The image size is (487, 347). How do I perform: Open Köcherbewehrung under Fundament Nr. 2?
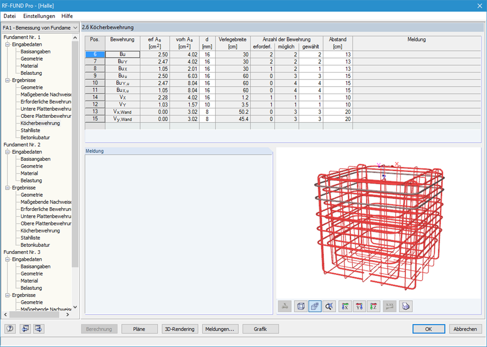coord(40,231)
